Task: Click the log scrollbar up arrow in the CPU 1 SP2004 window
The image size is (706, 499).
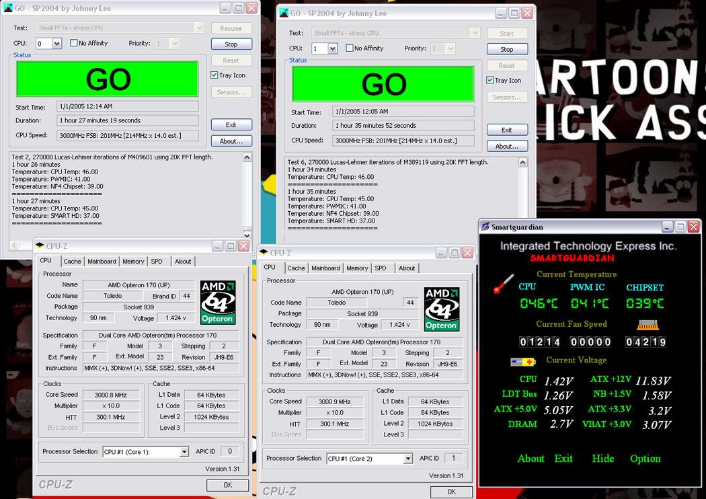Action: point(522,162)
